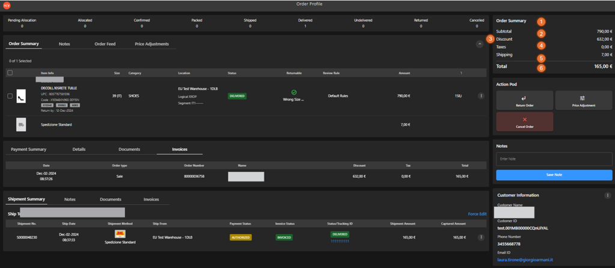615x268 pixels.
Task: Select the Invoices tab in the payment section
Action: [x=180, y=150]
